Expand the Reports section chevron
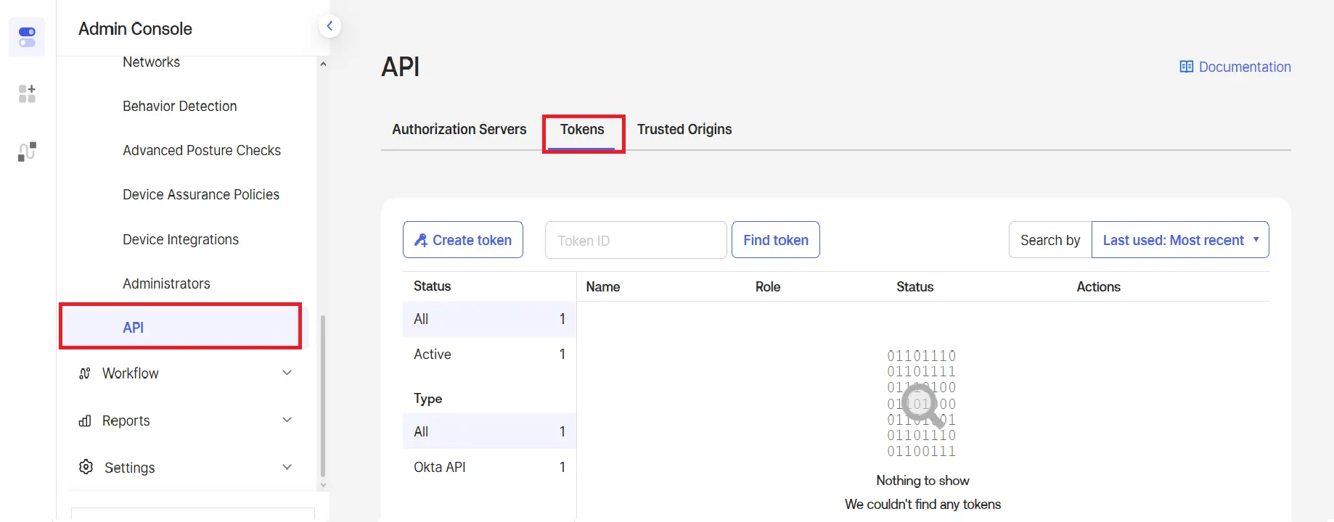Viewport: 1334px width, 522px height. tap(287, 420)
